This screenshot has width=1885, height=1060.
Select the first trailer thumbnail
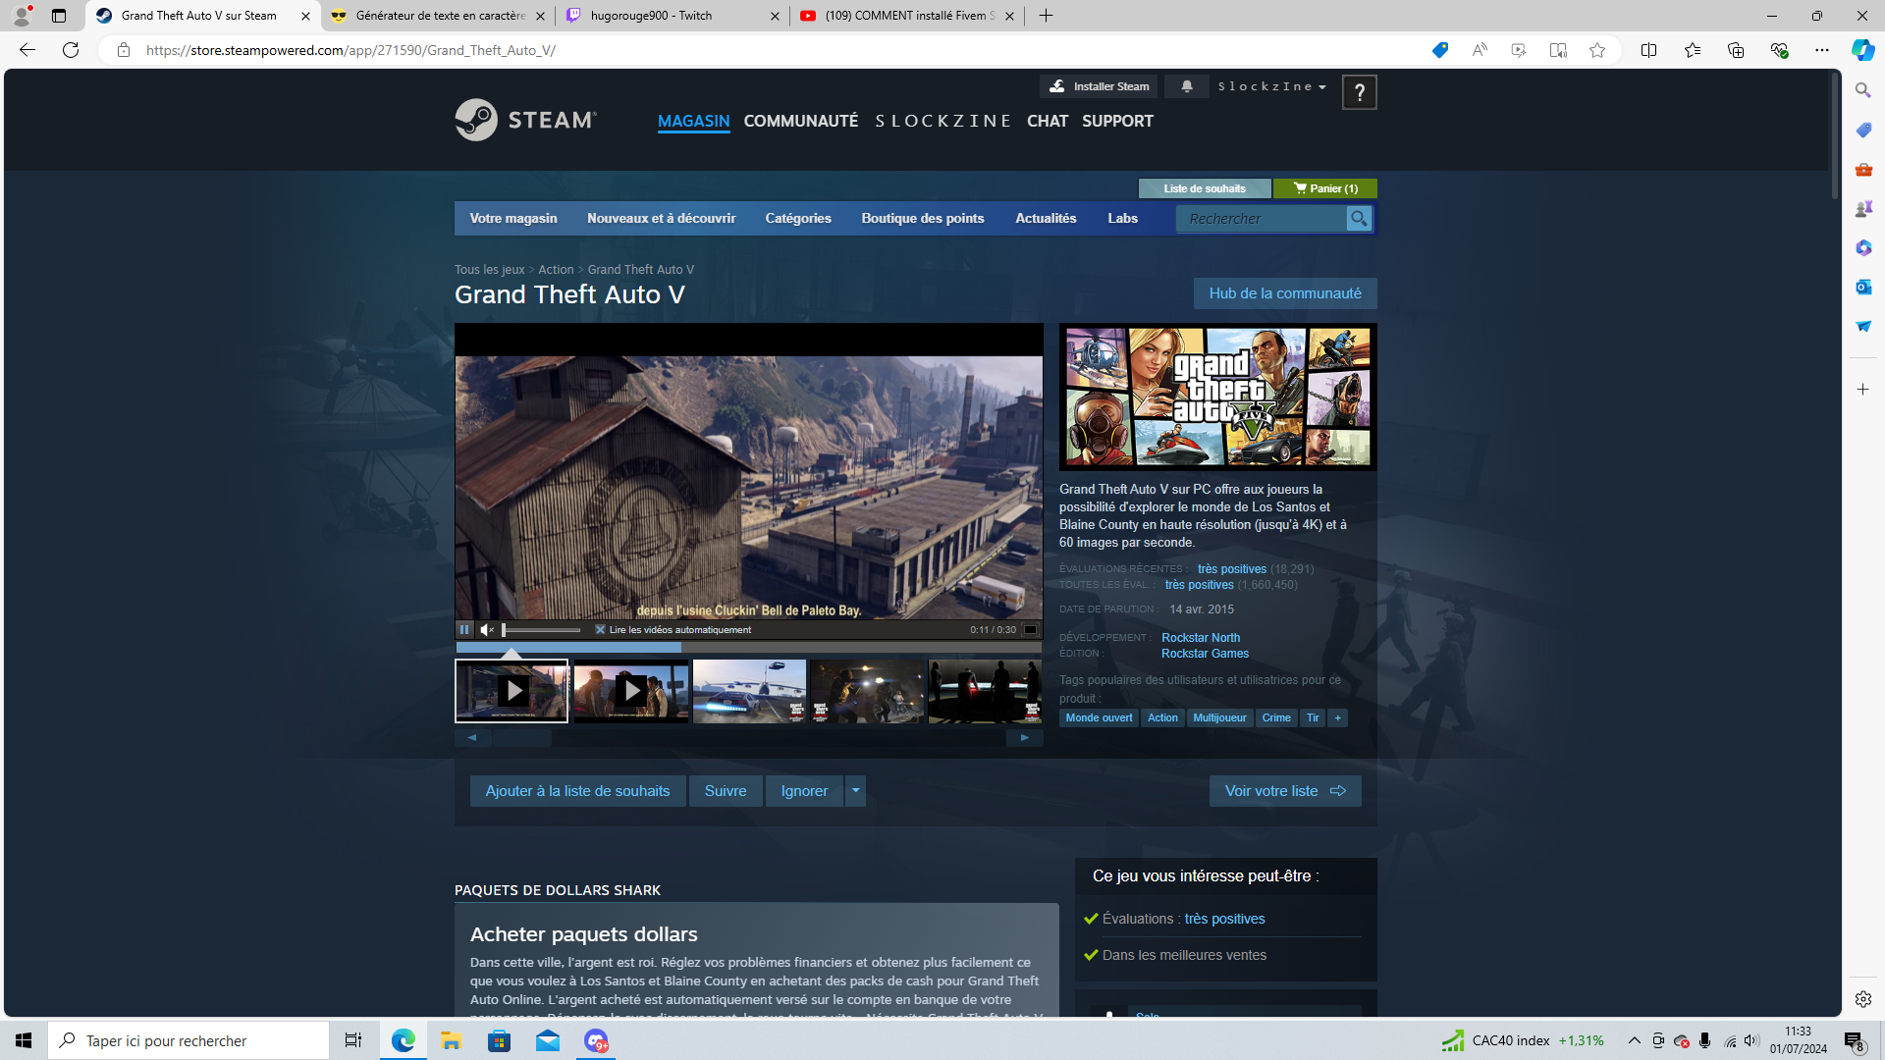point(512,691)
